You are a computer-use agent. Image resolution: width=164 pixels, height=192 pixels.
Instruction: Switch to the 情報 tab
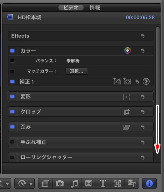(x=95, y=8)
